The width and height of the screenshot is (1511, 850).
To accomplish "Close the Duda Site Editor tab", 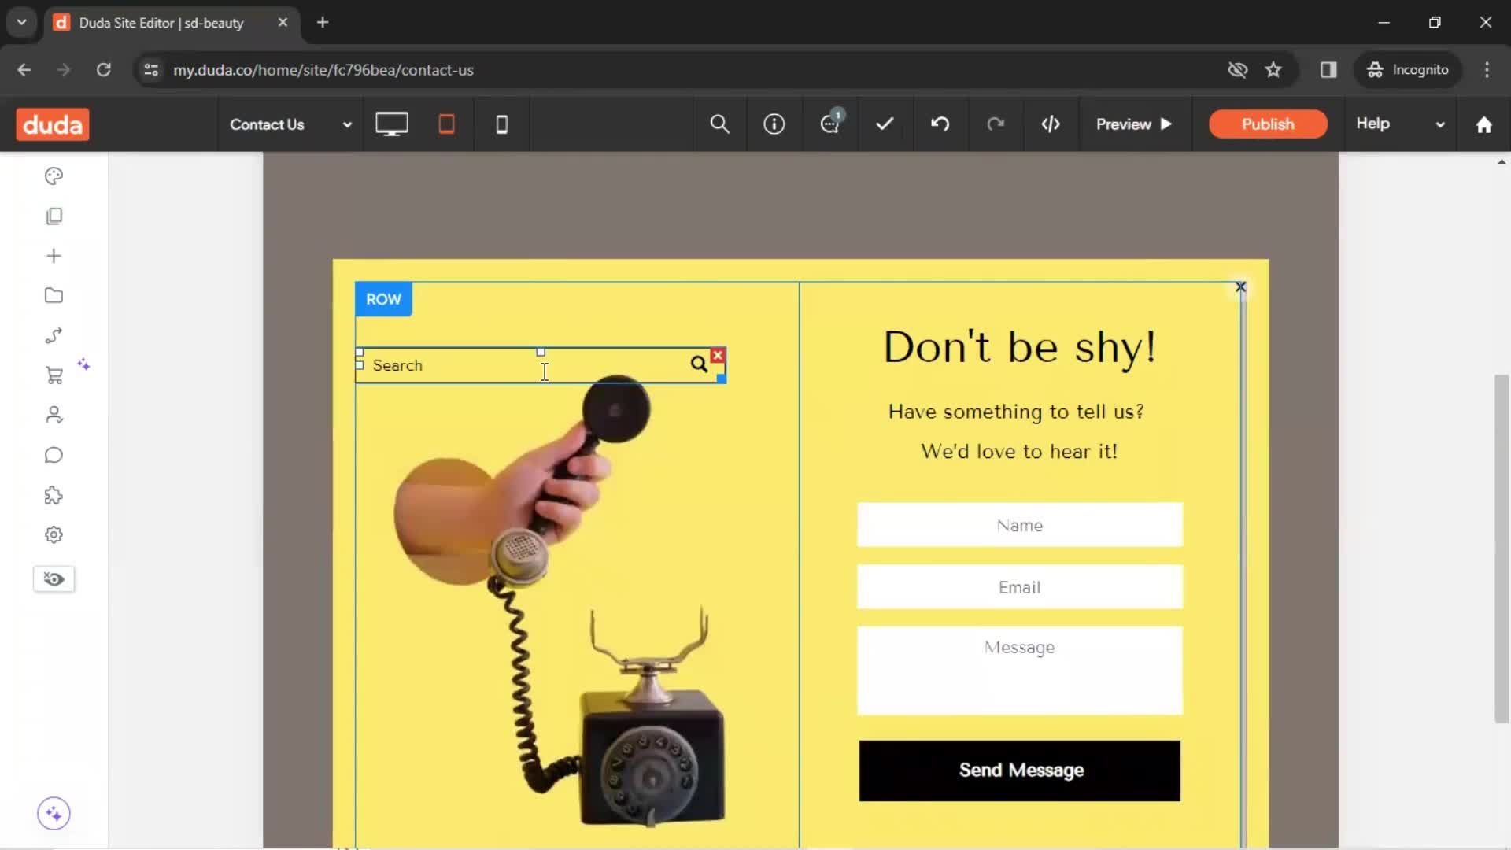I will click(283, 23).
